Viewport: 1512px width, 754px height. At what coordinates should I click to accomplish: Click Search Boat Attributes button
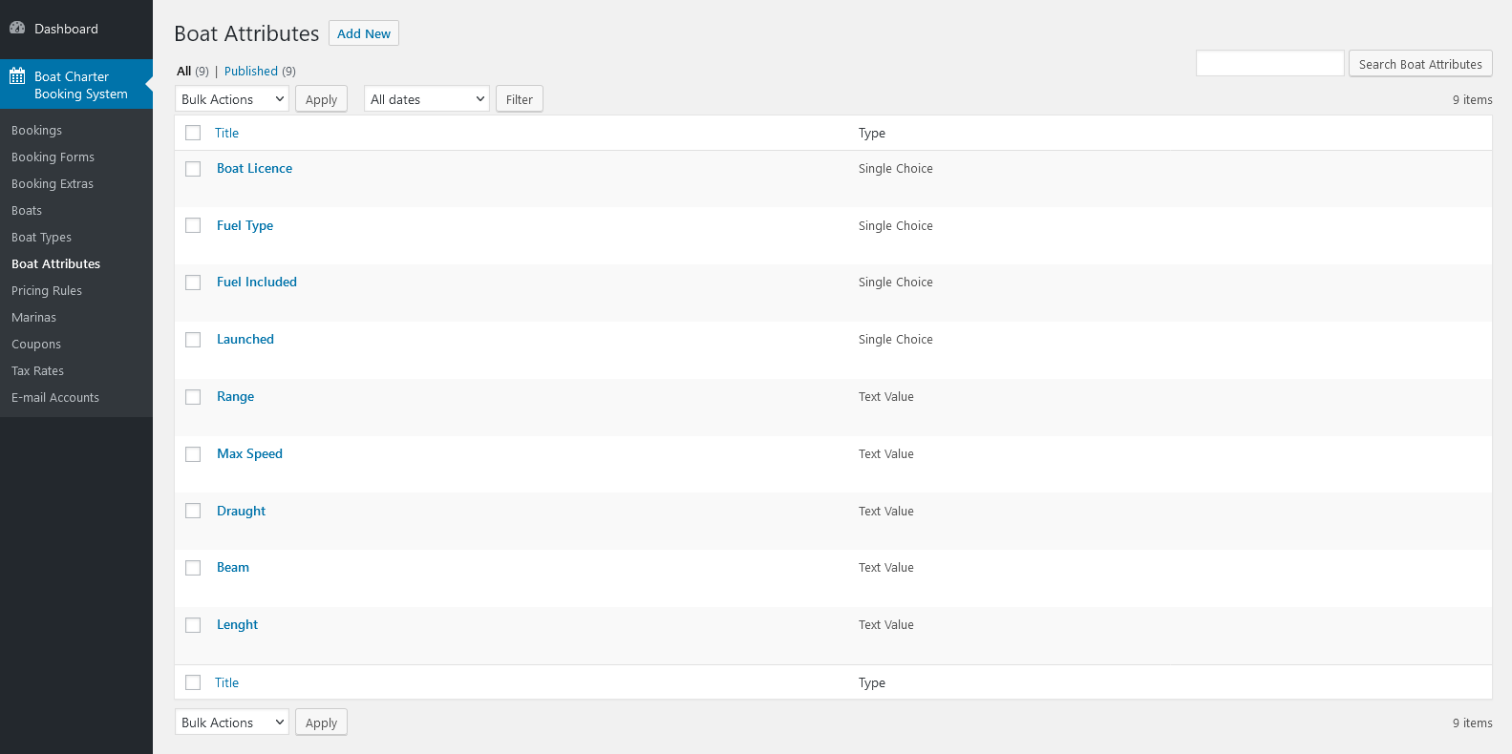coord(1419,64)
